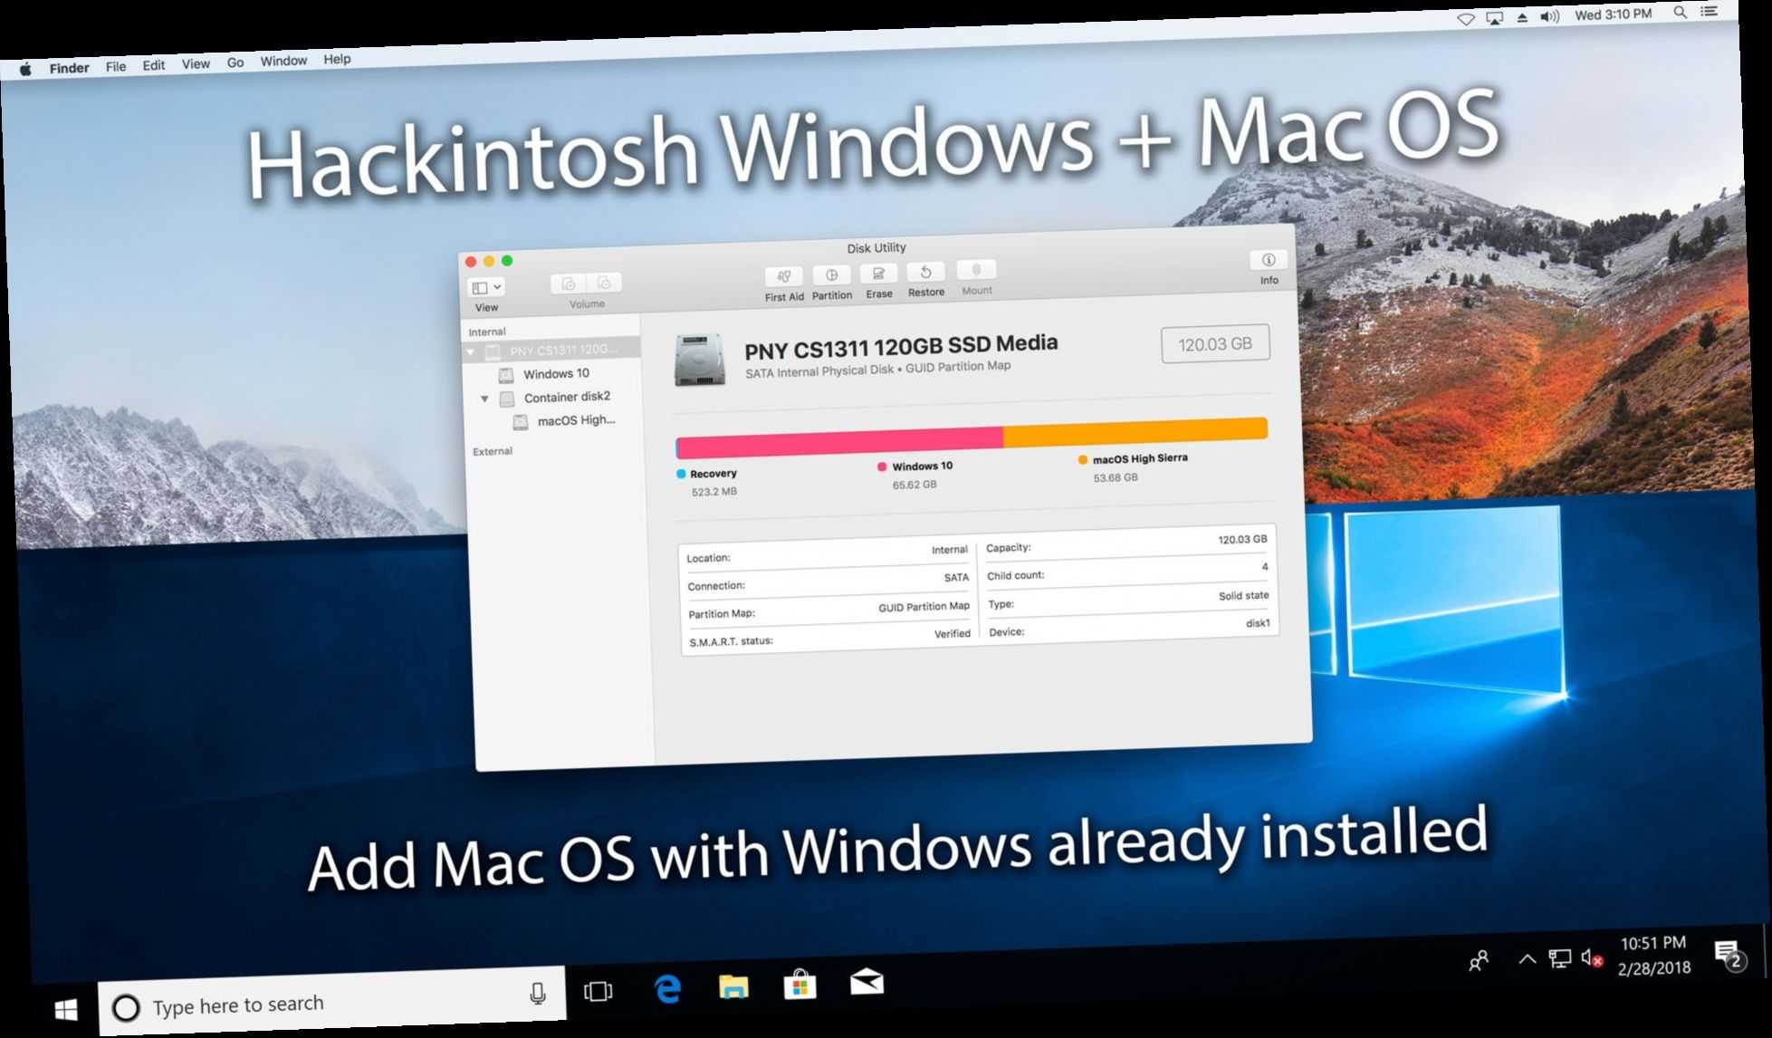Open the Window menu
Screen dimensions: 1772x1038
coord(283,61)
